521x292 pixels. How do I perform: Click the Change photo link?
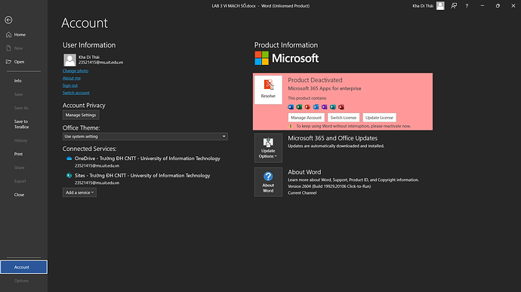(x=76, y=71)
